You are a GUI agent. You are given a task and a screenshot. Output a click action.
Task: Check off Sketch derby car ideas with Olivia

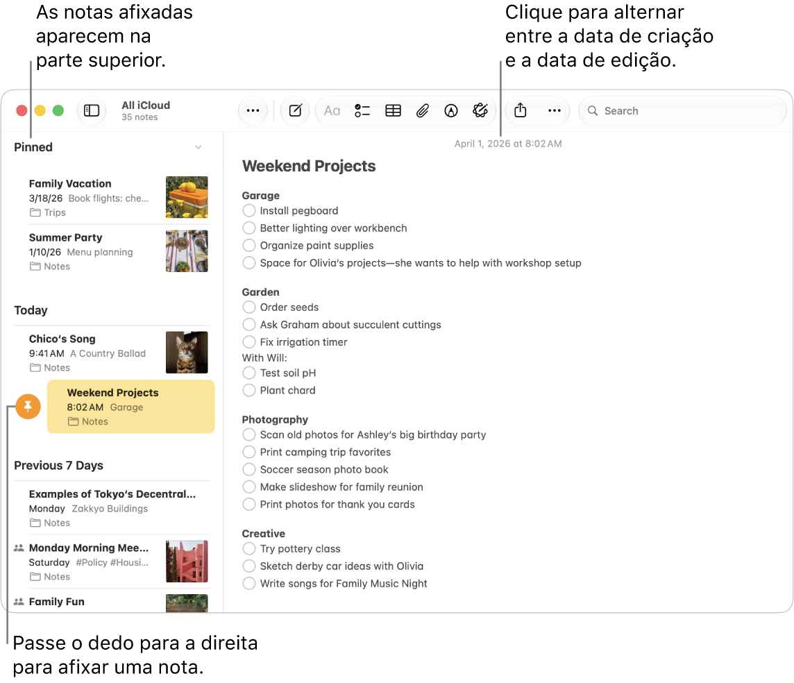tap(248, 566)
